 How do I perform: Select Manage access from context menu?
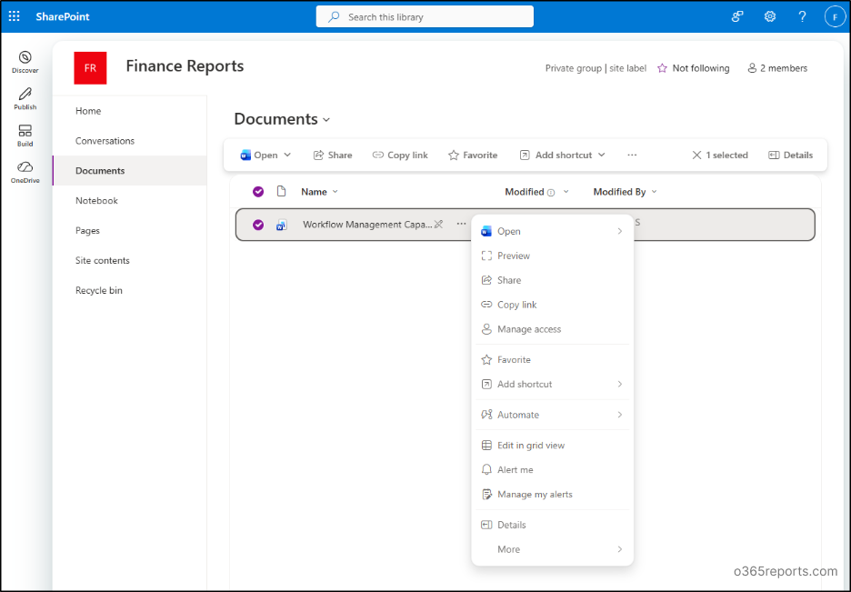(x=529, y=329)
